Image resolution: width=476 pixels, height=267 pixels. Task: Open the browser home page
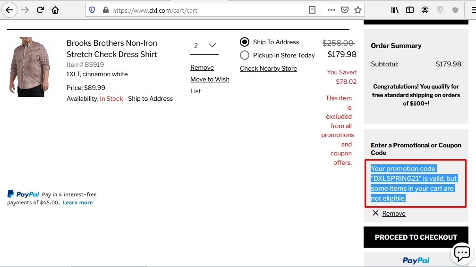[x=55, y=10]
